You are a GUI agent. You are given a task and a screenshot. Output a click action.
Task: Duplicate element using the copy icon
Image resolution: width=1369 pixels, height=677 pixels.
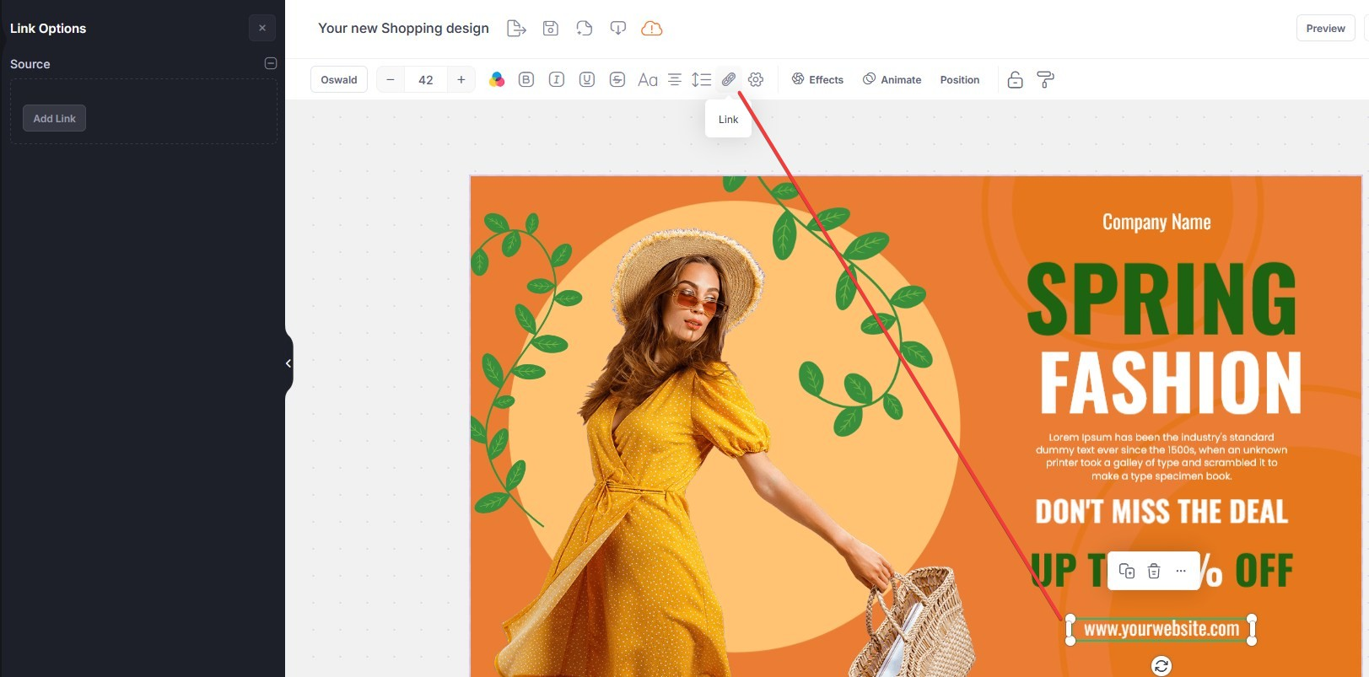(x=1127, y=571)
